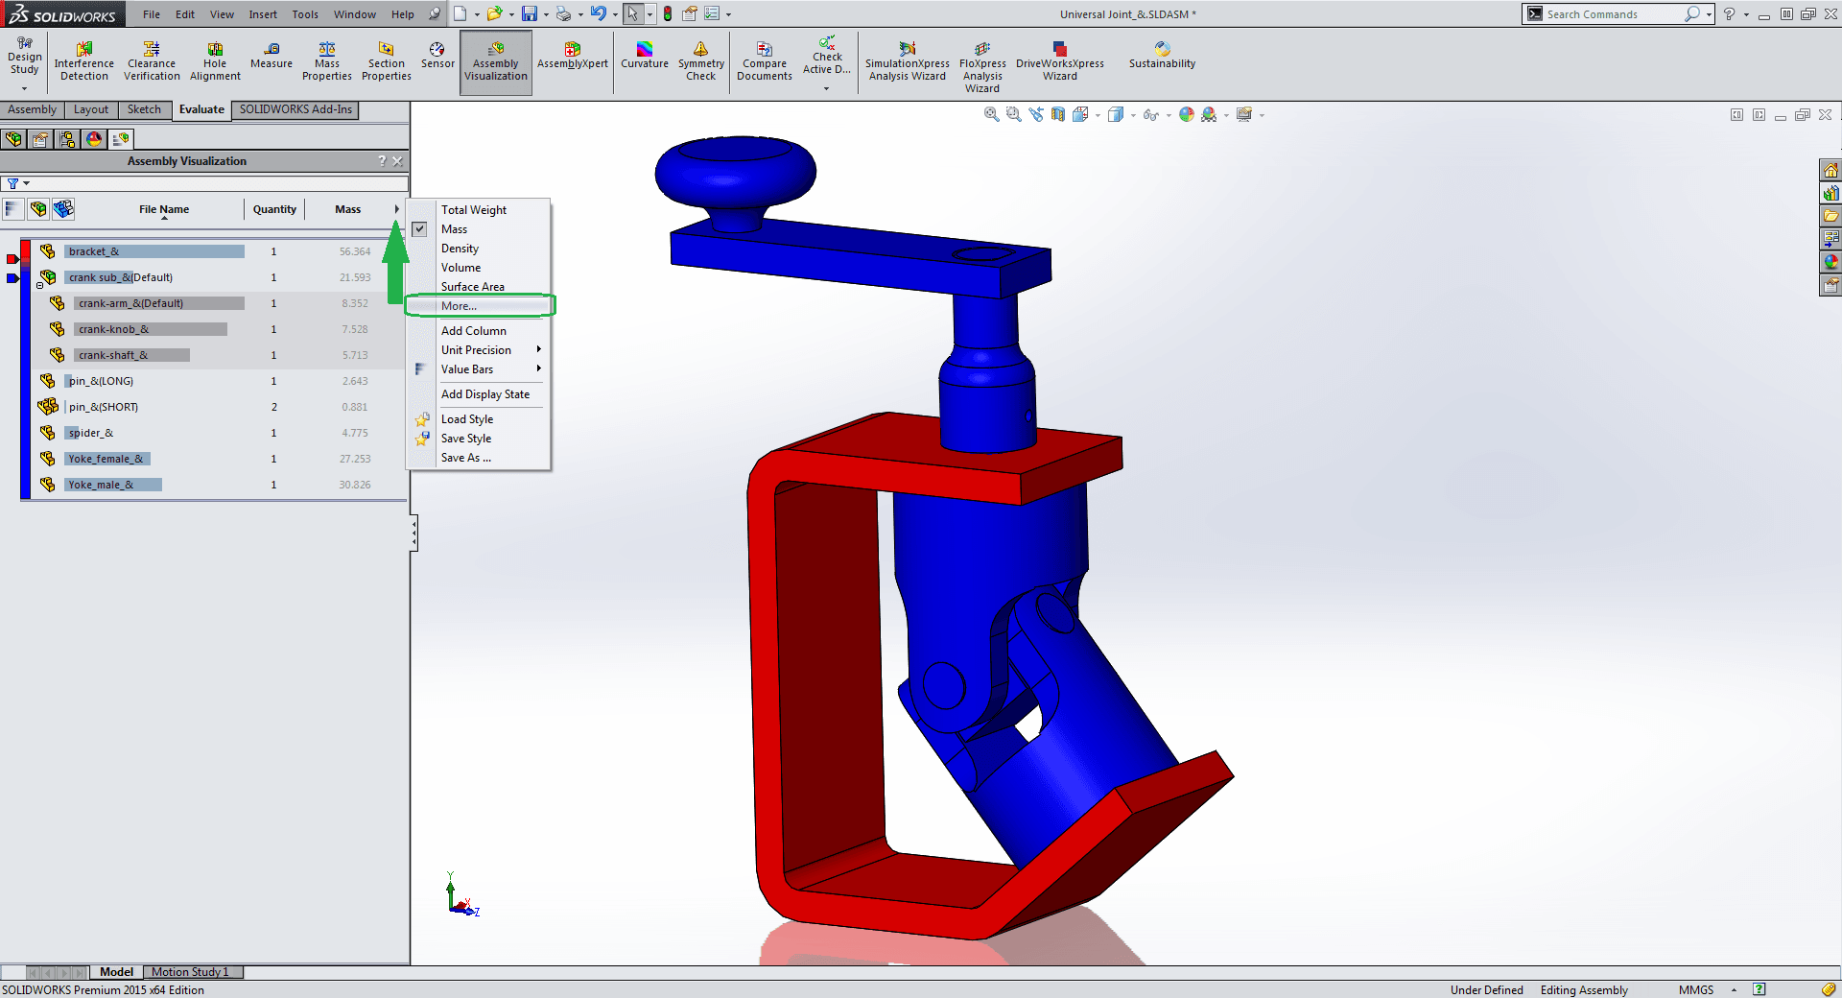This screenshot has height=998, width=1842.
Task: Toggle the flat/nested view button
Action: (38, 209)
